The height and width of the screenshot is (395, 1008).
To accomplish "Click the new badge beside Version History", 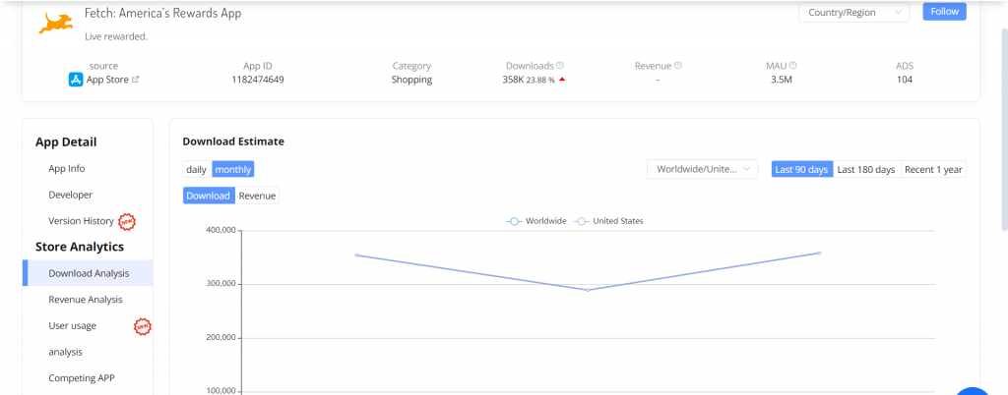I will 127,221.
